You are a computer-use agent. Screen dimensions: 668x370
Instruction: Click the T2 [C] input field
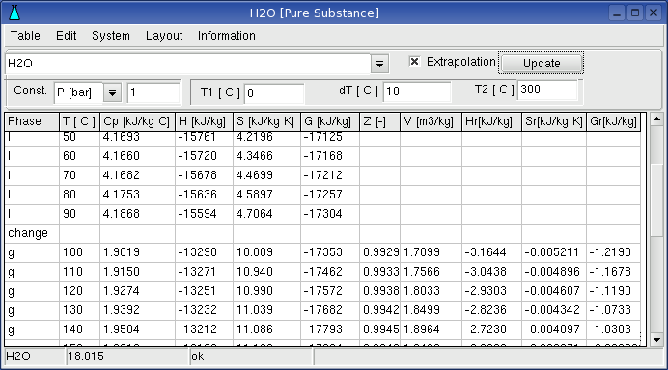tap(547, 91)
